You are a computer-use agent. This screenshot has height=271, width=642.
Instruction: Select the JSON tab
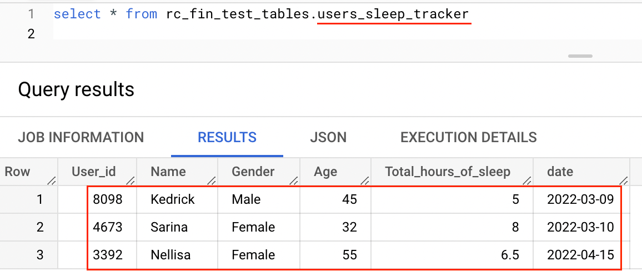[x=328, y=138]
